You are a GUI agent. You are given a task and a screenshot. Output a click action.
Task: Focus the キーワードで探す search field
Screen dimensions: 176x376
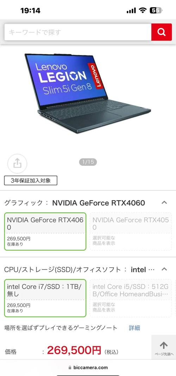pyautogui.click(x=78, y=32)
